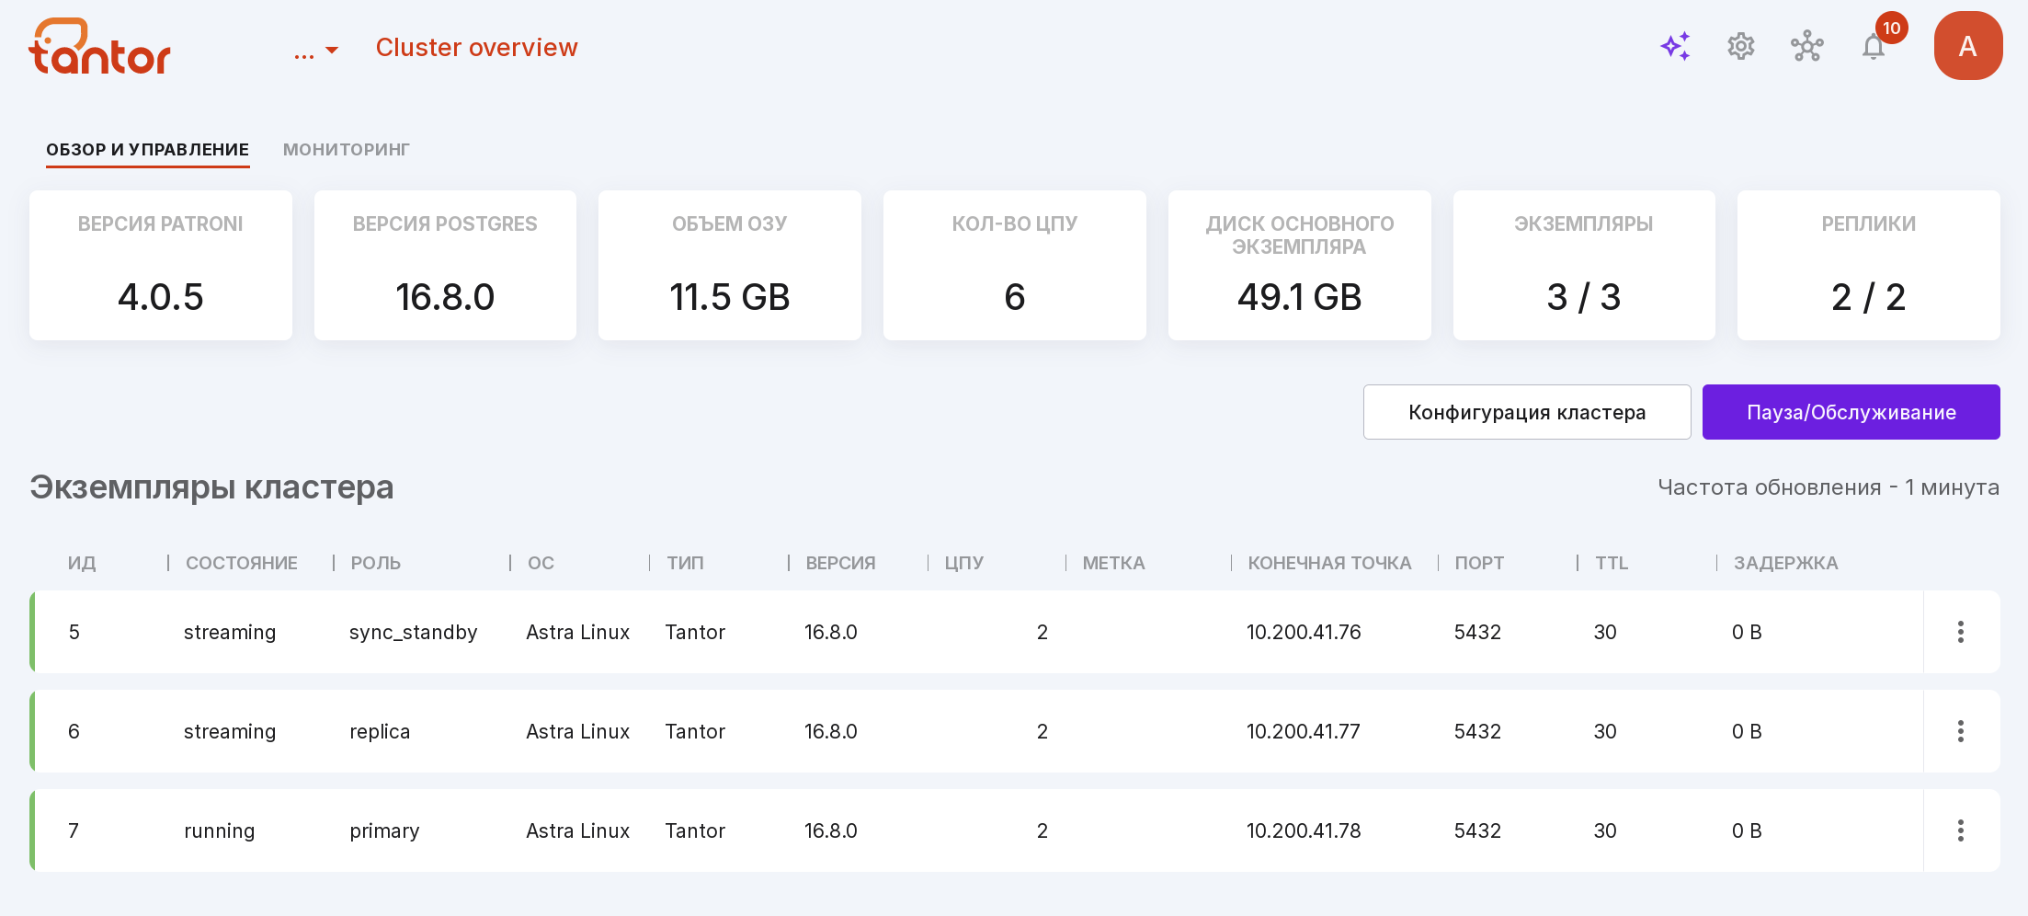
Task: Open notifications bell with 10 alerts
Action: pyautogui.click(x=1874, y=46)
